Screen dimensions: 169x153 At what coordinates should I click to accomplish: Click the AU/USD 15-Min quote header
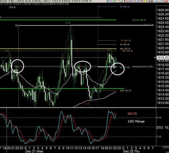46,1
